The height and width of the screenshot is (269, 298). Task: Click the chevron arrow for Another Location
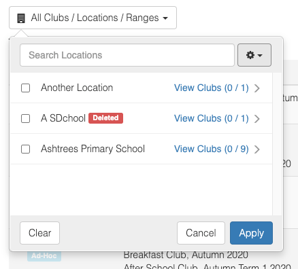257,88
